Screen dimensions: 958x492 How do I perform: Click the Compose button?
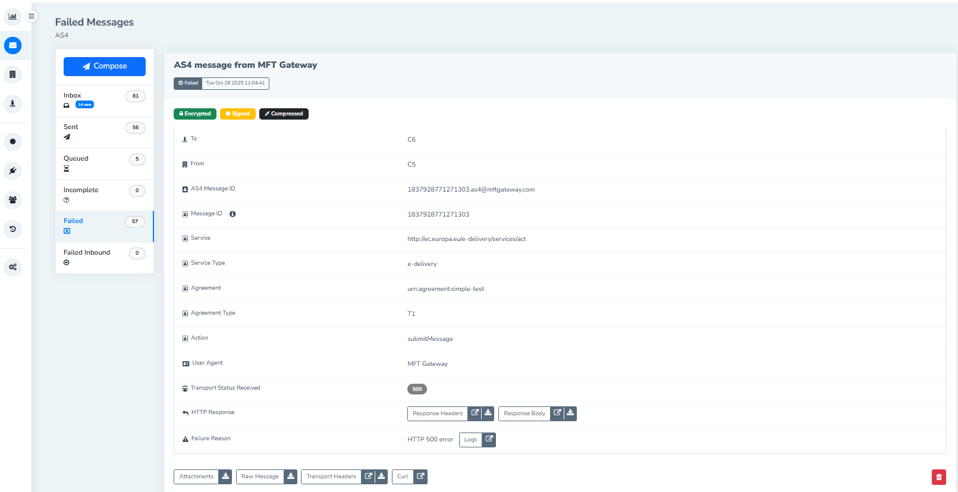pos(105,66)
